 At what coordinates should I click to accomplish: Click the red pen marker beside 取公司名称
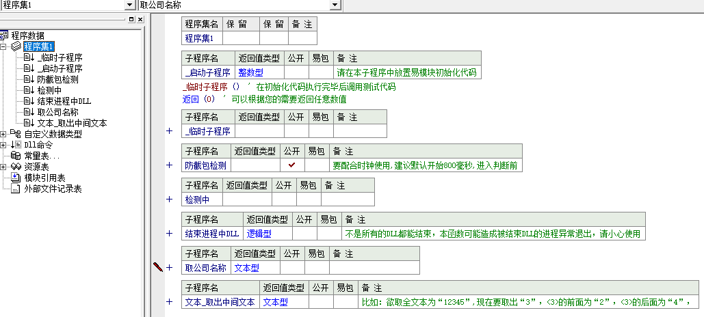(158, 267)
